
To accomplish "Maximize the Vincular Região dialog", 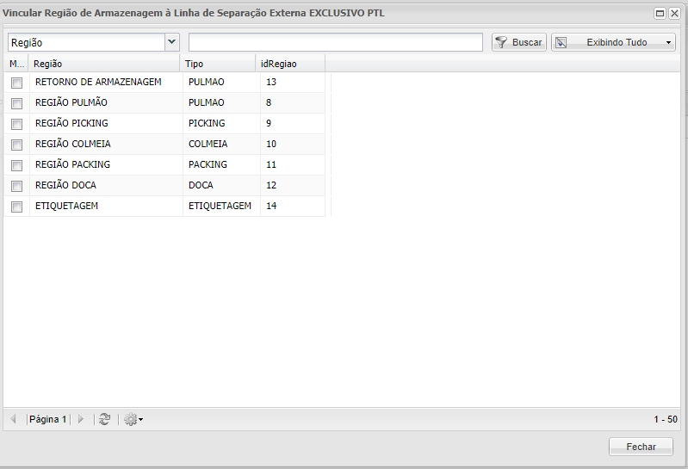I will click(x=660, y=13).
